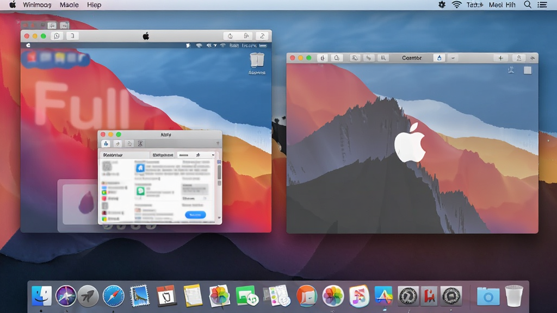Select the Relaiter tab in Aiify window
Image resolution: width=557 pixels, height=313 pixels.
coord(125,155)
